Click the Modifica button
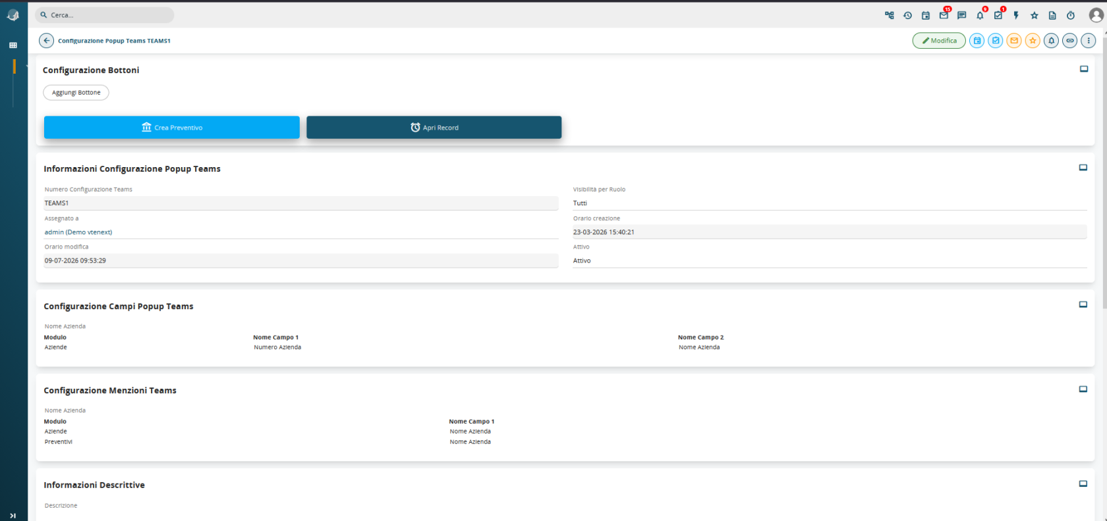Screen dimensions: 1107x521 pyautogui.click(x=939, y=41)
